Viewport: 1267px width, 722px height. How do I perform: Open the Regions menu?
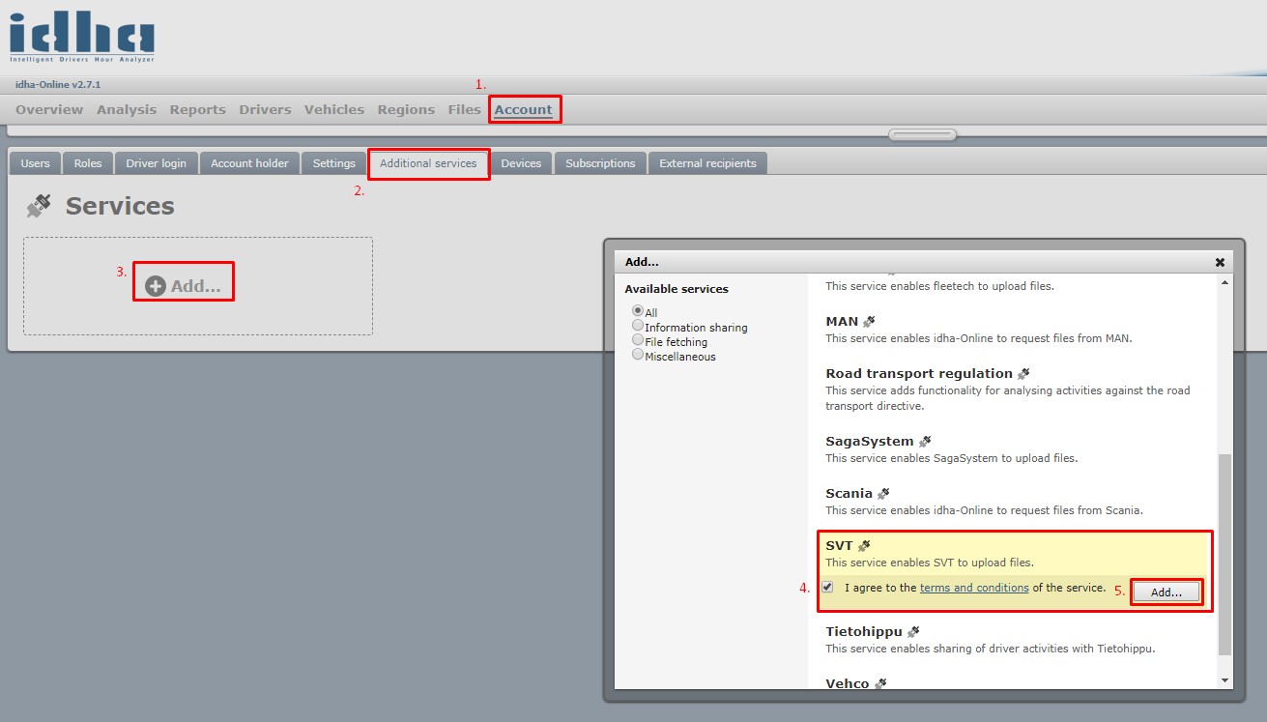coord(406,109)
